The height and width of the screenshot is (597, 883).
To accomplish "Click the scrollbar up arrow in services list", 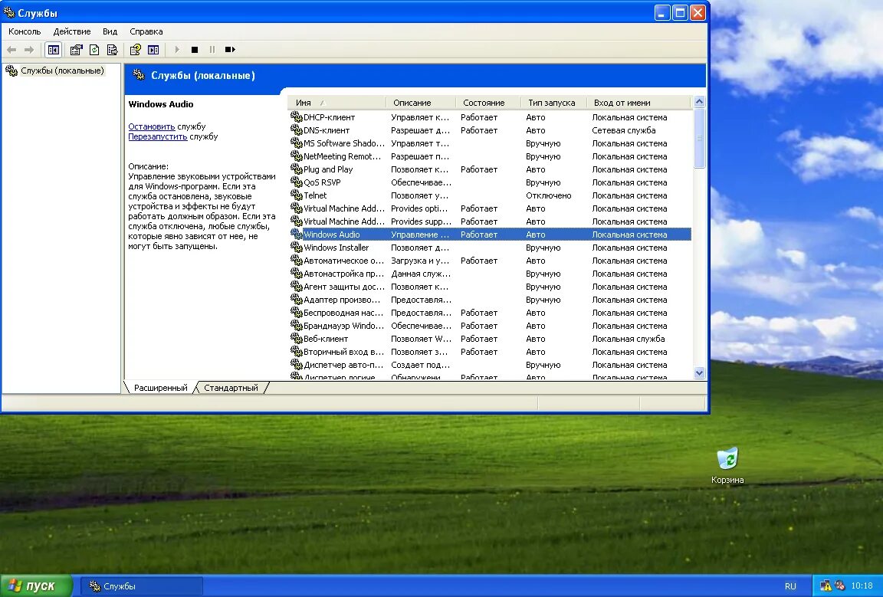I will tap(699, 102).
